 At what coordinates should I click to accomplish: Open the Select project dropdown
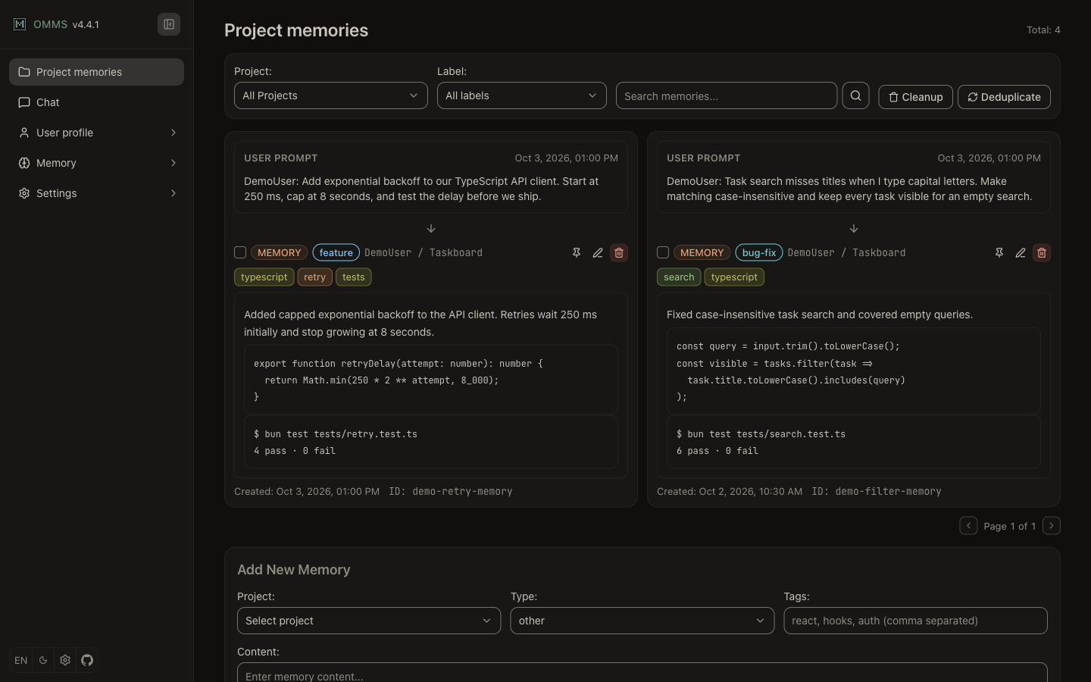click(369, 621)
